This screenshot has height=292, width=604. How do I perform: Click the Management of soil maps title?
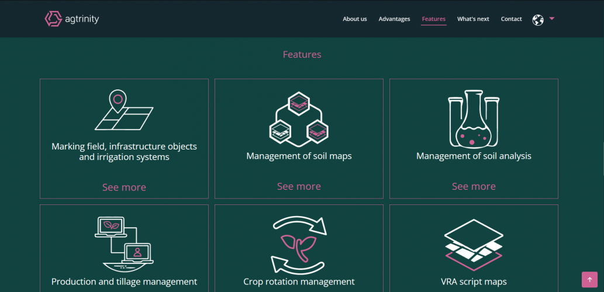(299, 156)
